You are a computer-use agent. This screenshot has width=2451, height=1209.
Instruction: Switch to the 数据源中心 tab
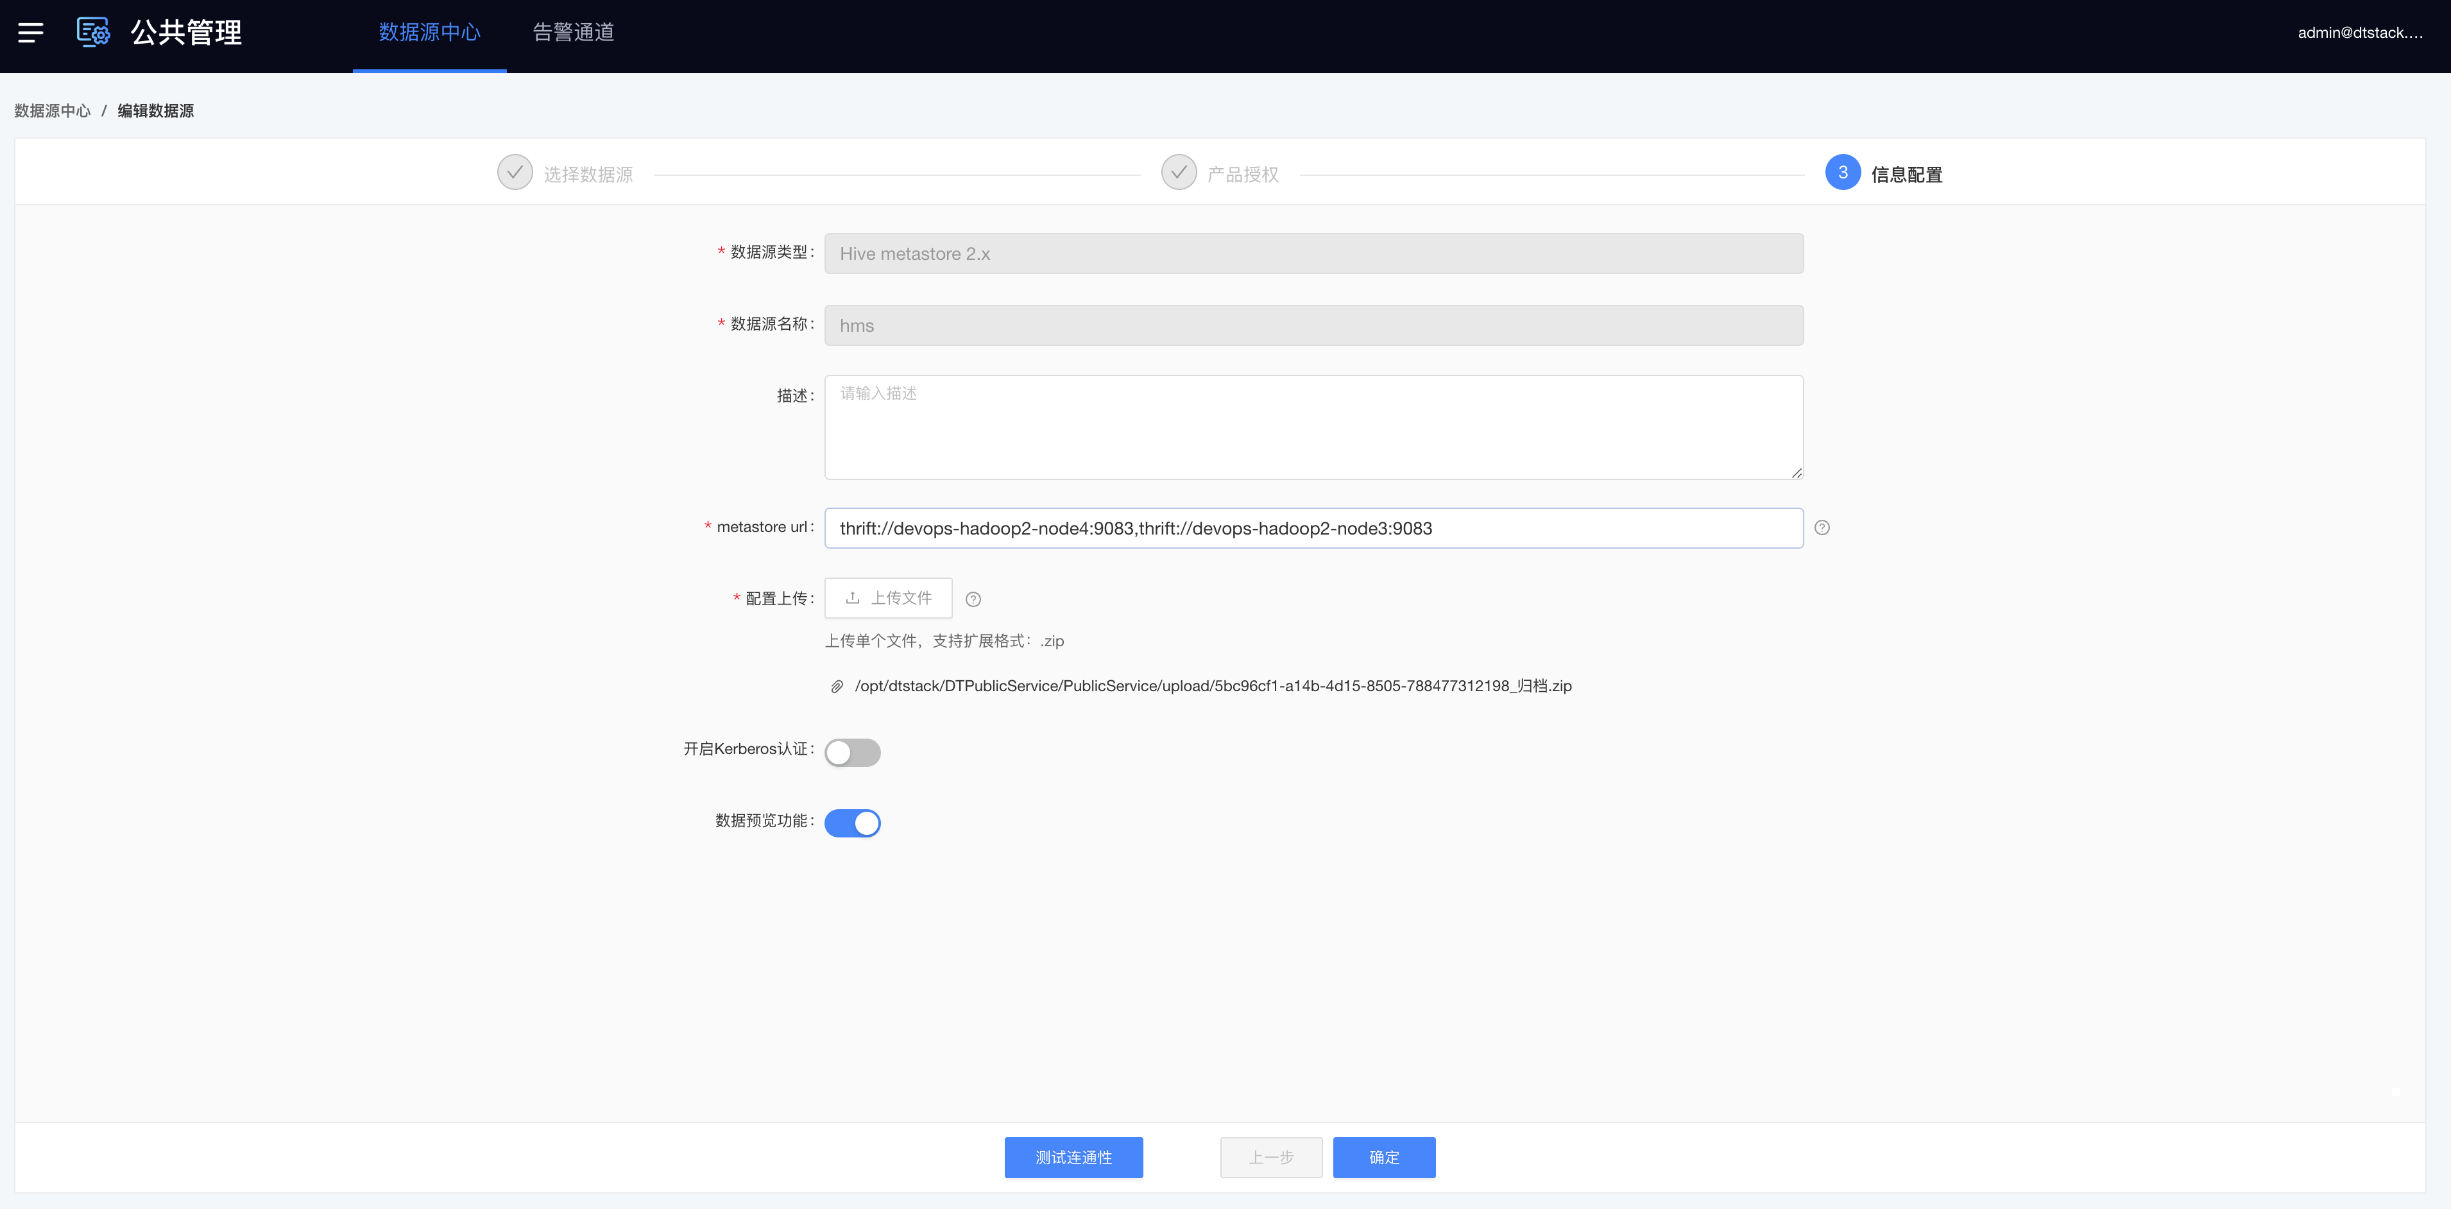coord(429,32)
